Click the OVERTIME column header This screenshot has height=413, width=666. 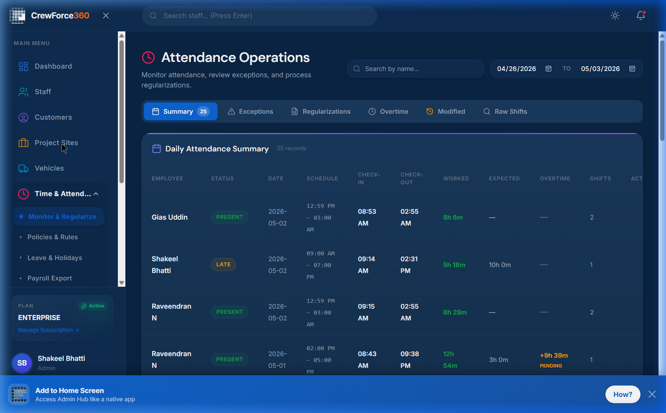click(555, 179)
